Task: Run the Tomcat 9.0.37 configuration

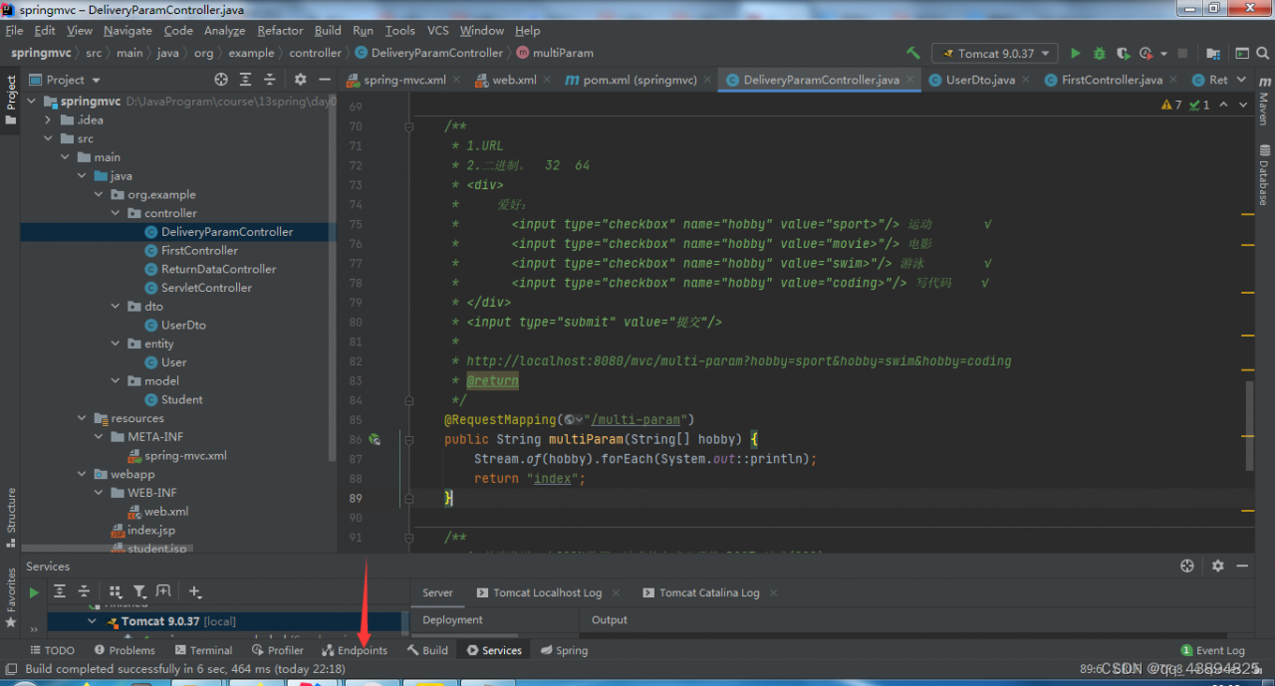Action: pos(1077,52)
